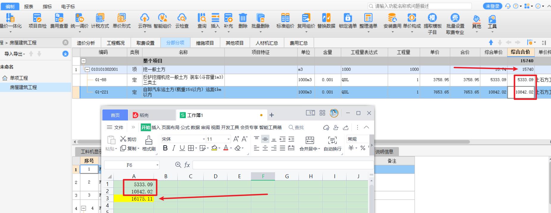
Task: Click 替换数据 replace data icon
Action: point(326,21)
